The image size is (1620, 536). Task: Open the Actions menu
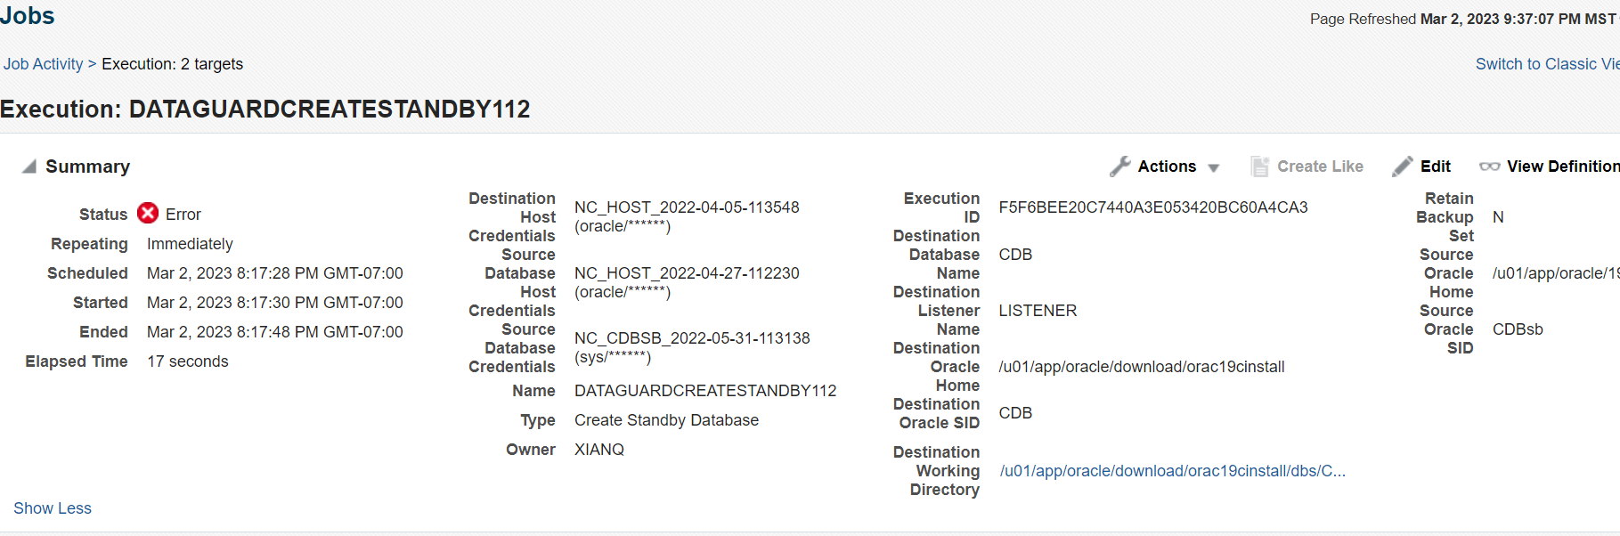(1166, 166)
